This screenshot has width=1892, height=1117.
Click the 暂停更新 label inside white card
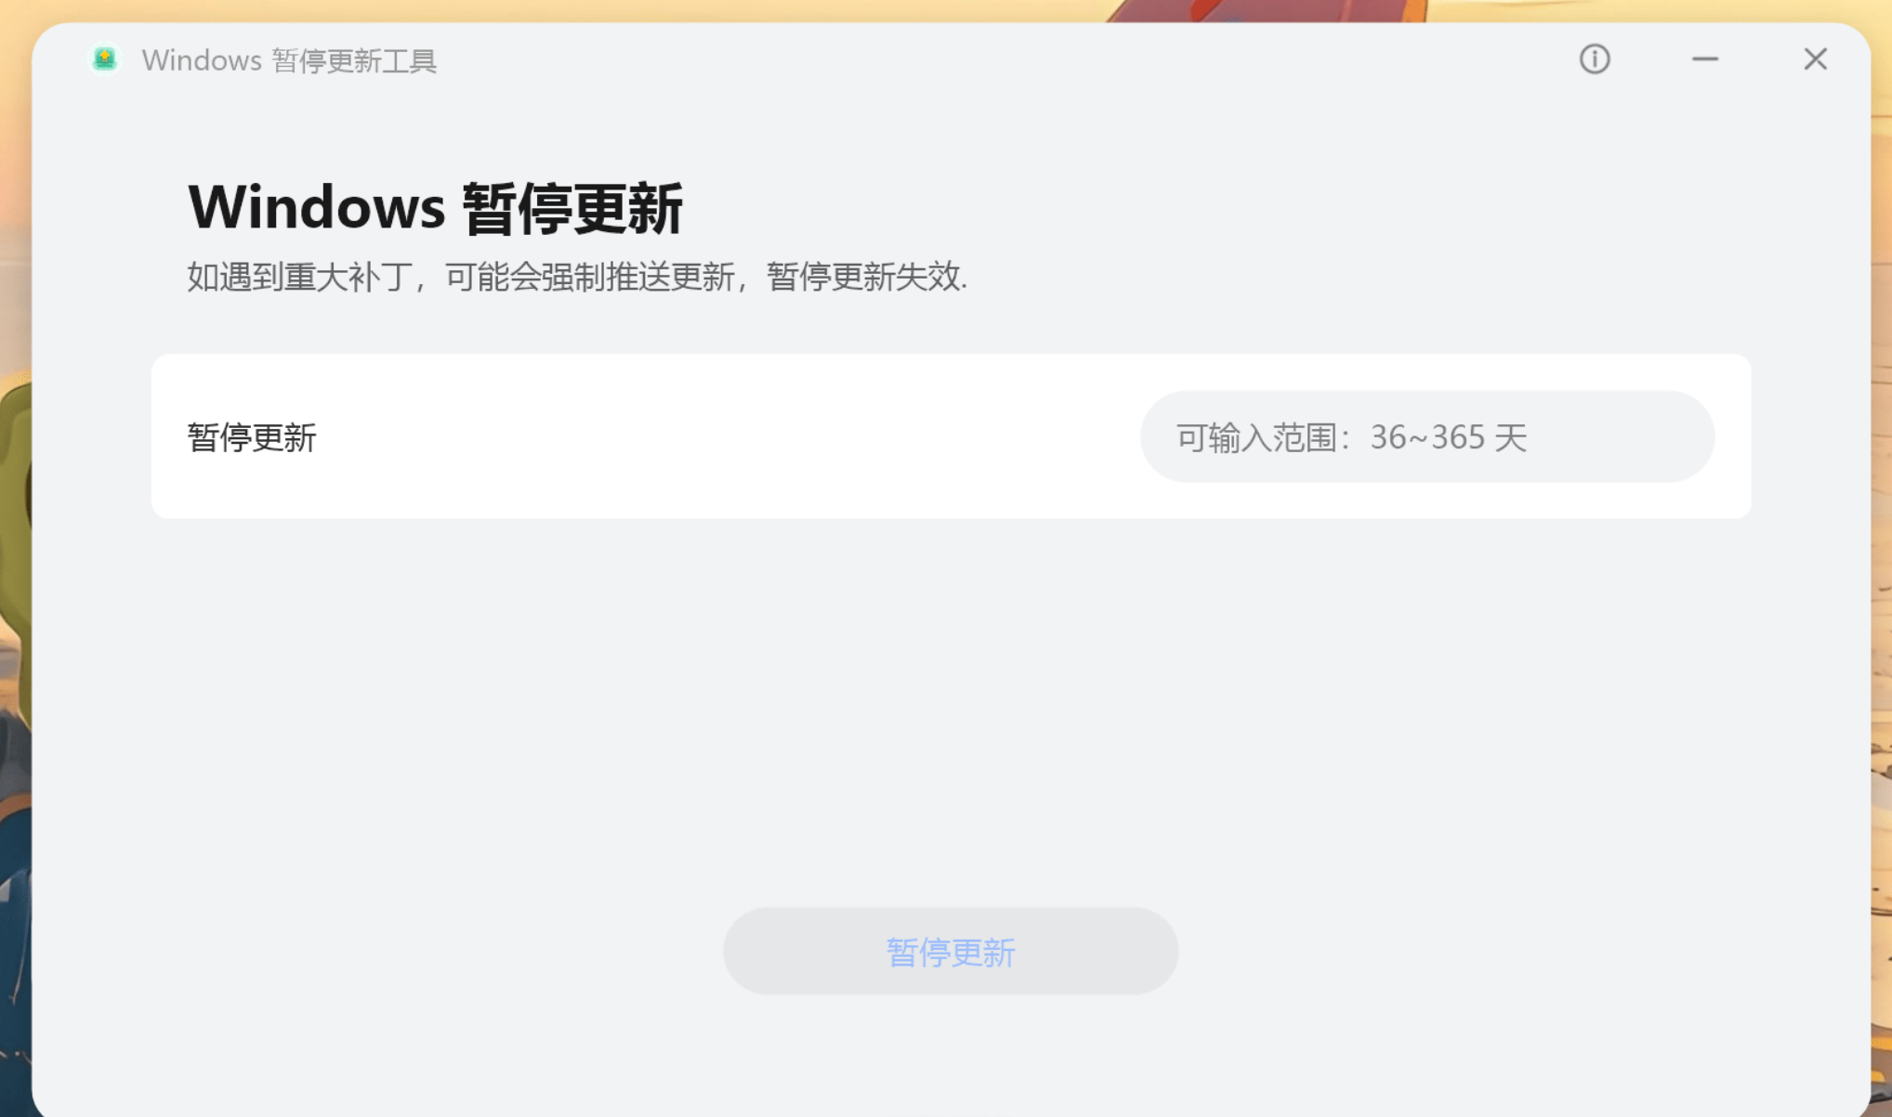coord(252,437)
